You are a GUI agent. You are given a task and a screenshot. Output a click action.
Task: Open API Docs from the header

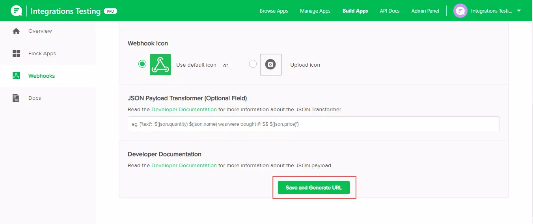click(389, 11)
